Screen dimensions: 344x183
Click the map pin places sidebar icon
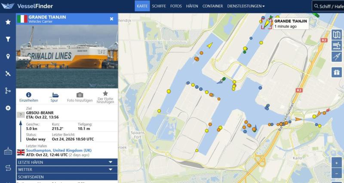click(x=8, y=57)
